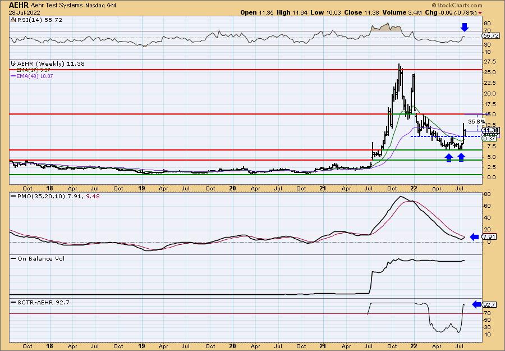505x351 pixels.
Task: Click the black line swatch before PMO label
Action: pos(13,196)
